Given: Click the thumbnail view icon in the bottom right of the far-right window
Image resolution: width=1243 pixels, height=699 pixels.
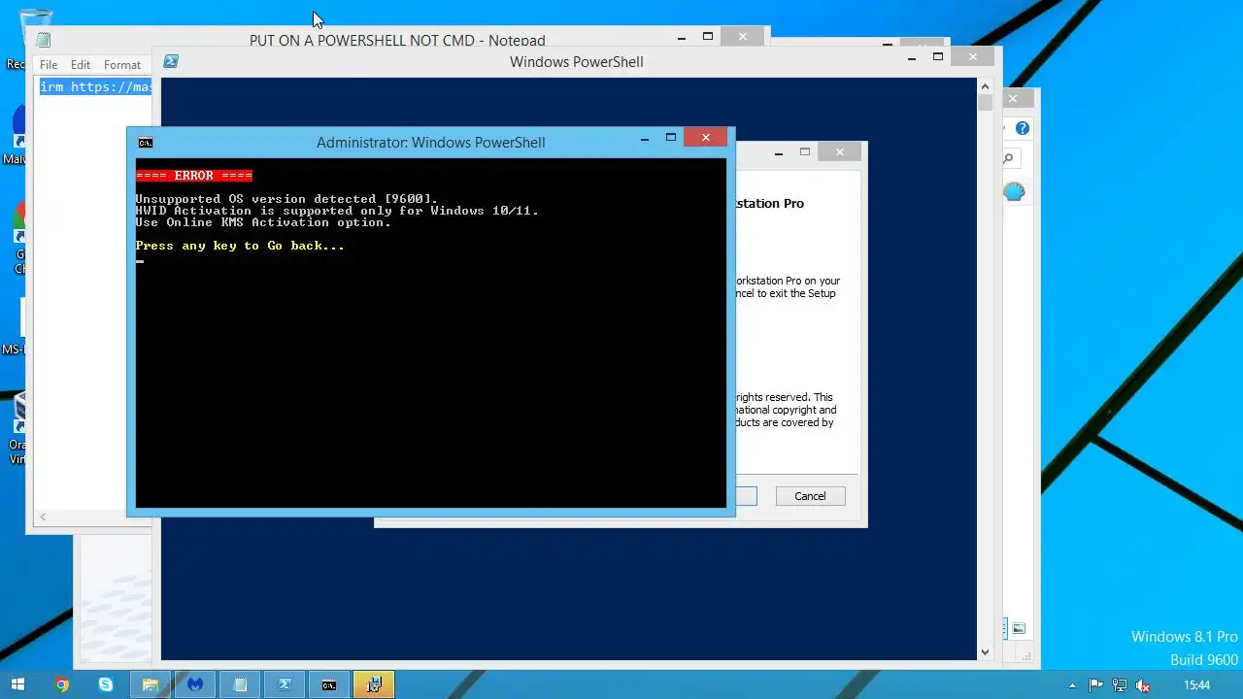Looking at the screenshot, I should tap(1019, 629).
